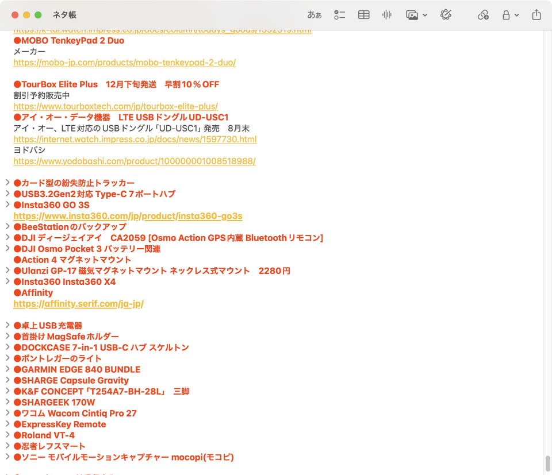Image resolution: width=552 pixels, height=475 pixels.
Task: Expand the Ulanzi GP-17 section
Action: [7, 270]
